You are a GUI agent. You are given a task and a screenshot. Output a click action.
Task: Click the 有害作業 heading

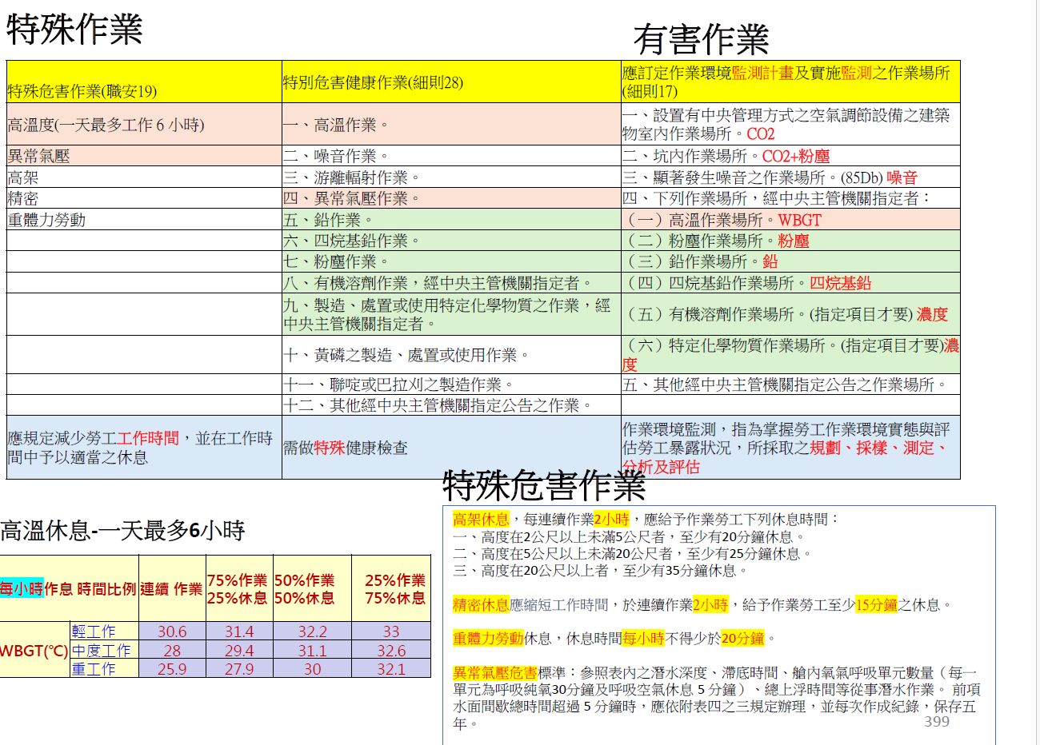(x=701, y=38)
